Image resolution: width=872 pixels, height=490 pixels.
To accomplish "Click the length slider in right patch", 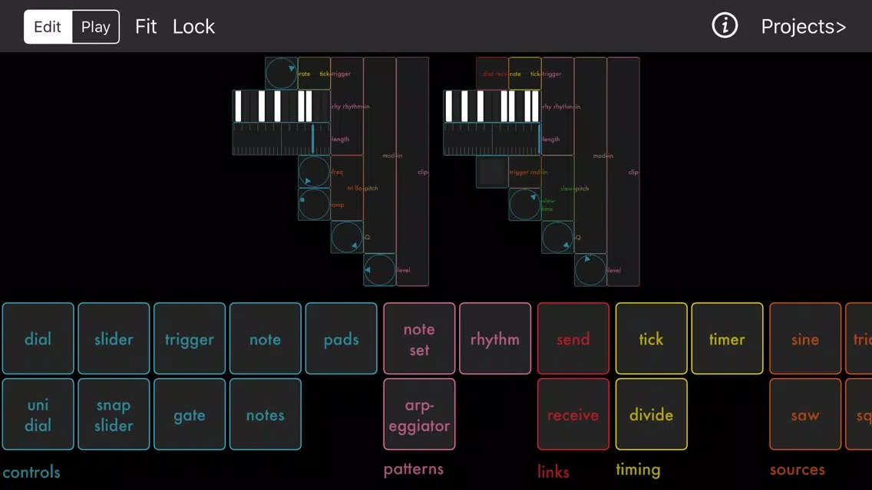I will pyautogui.click(x=492, y=139).
